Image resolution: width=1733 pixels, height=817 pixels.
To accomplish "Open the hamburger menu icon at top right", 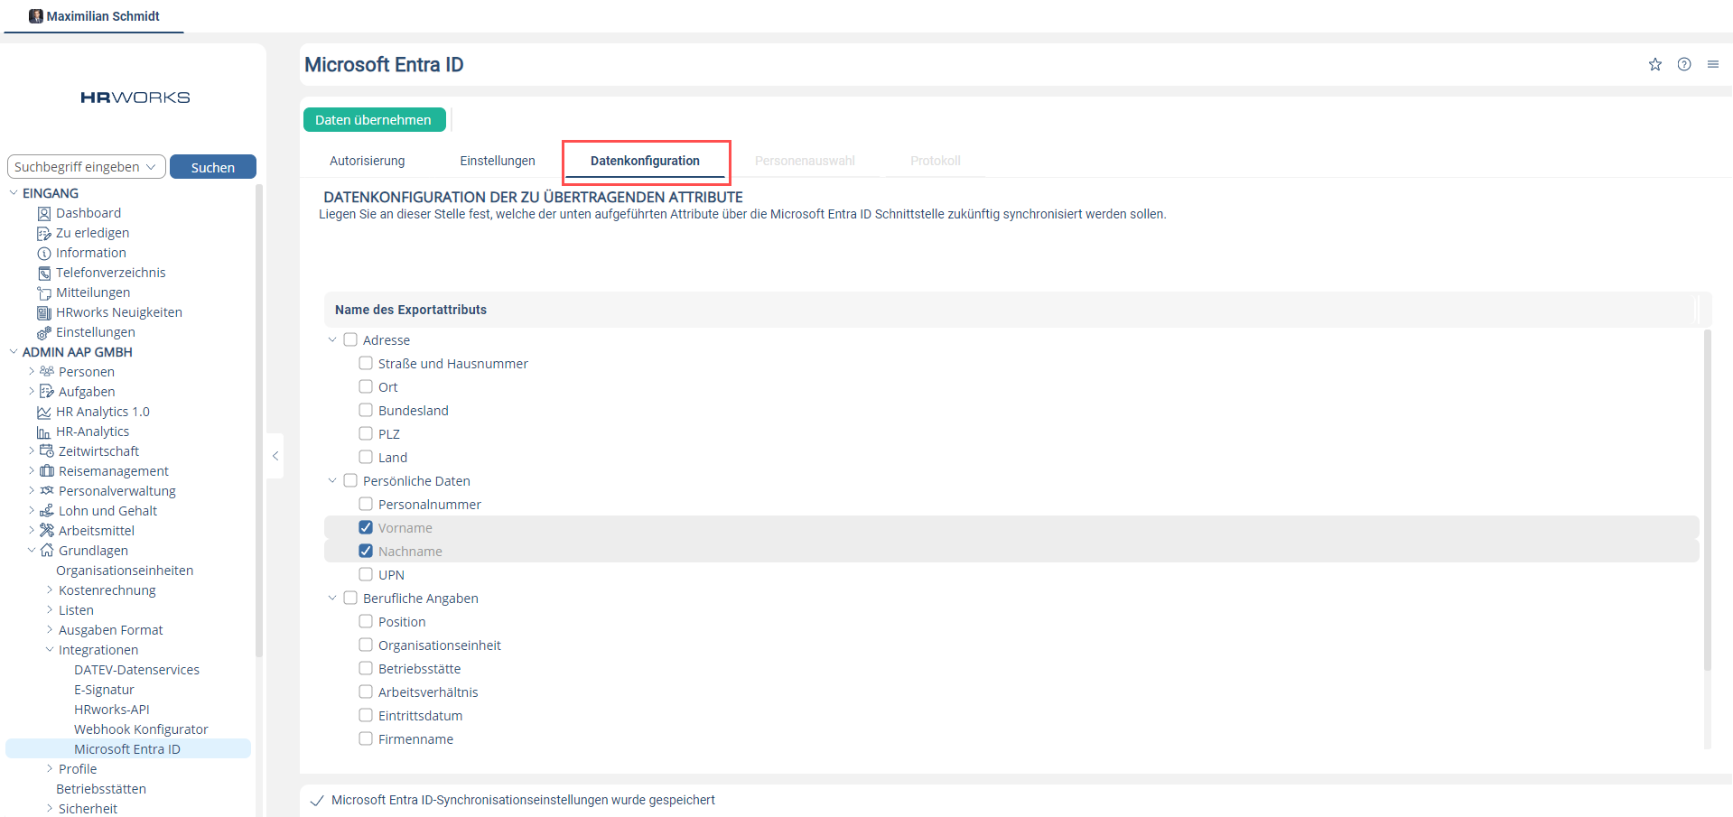I will pyautogui.click(x=1713, y=64).
